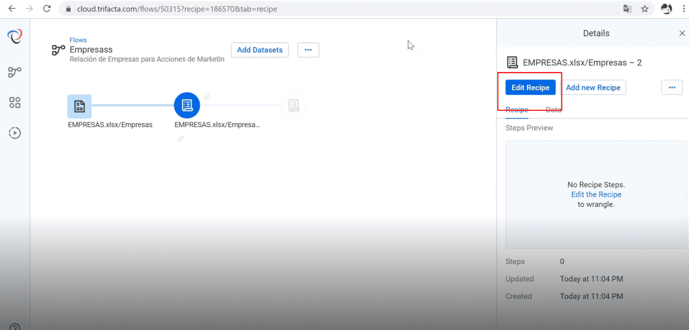Close the Details panel

[682, 34]
